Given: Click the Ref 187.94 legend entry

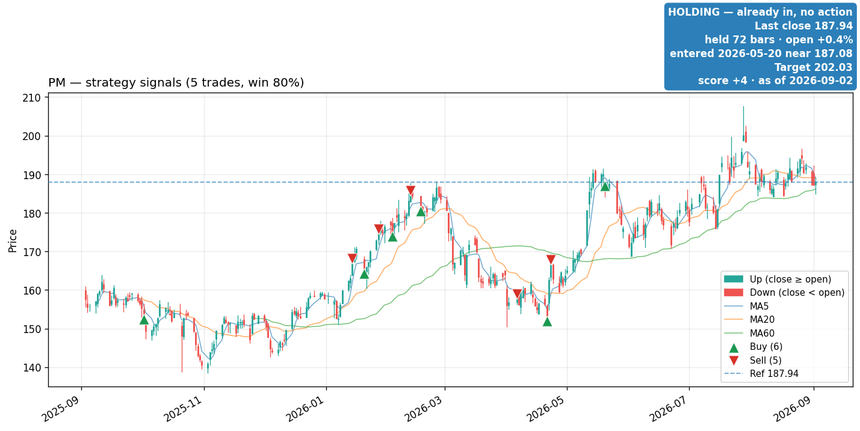Looking at the screenshot, I should [761, 374].
